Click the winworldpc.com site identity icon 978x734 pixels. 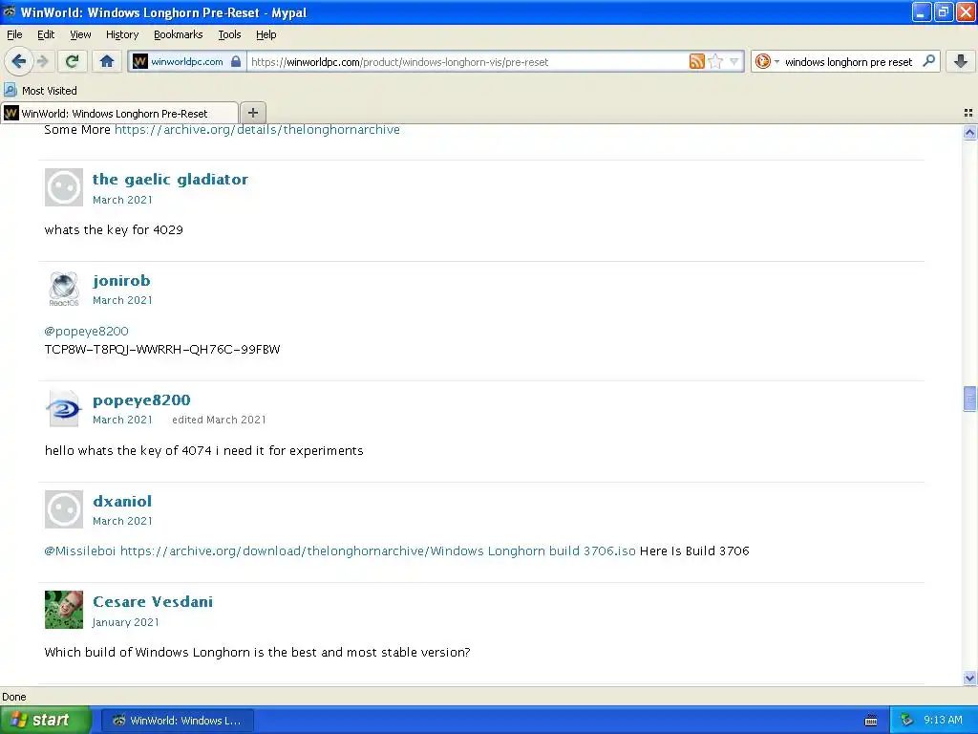coord(140,61)
